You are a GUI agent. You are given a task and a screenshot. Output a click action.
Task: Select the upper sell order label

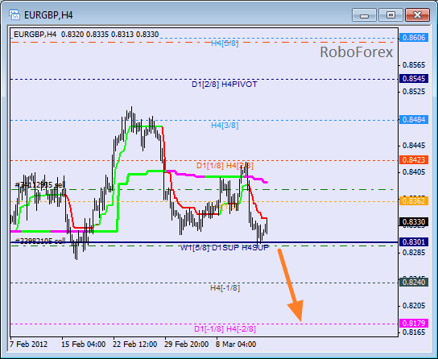click(40, 185)
